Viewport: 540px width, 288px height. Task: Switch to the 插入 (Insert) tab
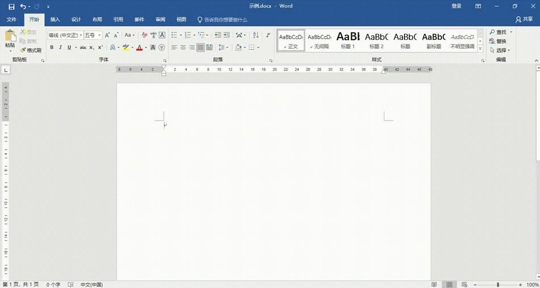point(55,20)
